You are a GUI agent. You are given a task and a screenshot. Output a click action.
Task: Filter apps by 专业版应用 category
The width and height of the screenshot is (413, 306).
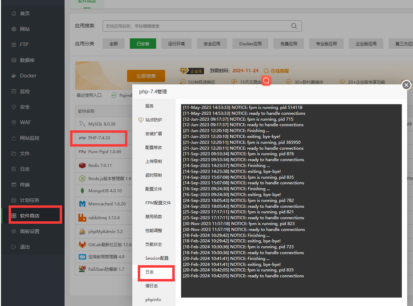click(x=326, y=44)
